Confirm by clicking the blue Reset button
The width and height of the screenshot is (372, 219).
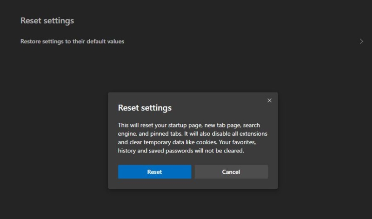(154, 172)
